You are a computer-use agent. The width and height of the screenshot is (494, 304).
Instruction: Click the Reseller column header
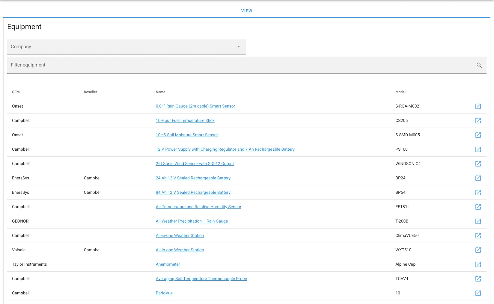tap(91, 92)
